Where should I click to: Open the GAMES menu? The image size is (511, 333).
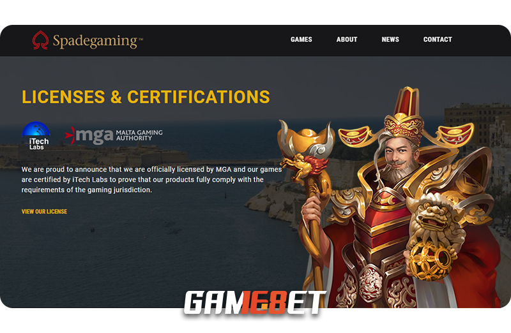click(301, 40)
